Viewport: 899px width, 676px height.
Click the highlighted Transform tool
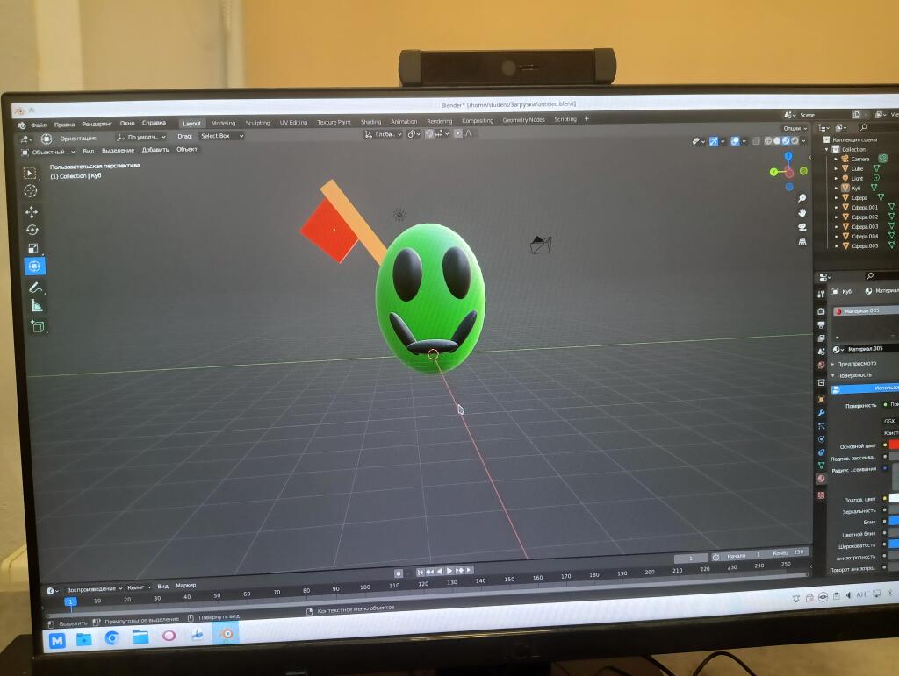point(34,267)
